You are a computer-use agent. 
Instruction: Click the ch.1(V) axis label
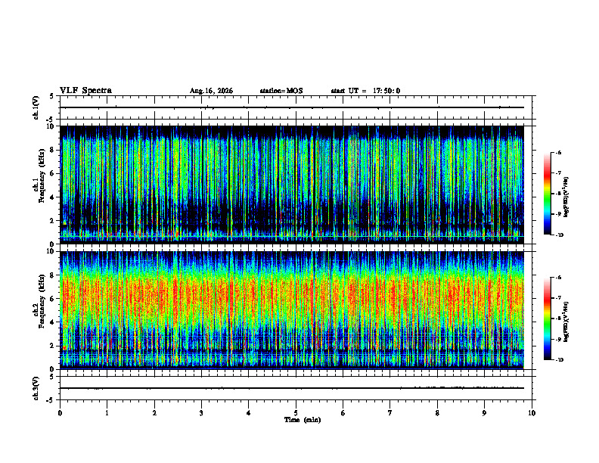36,107
